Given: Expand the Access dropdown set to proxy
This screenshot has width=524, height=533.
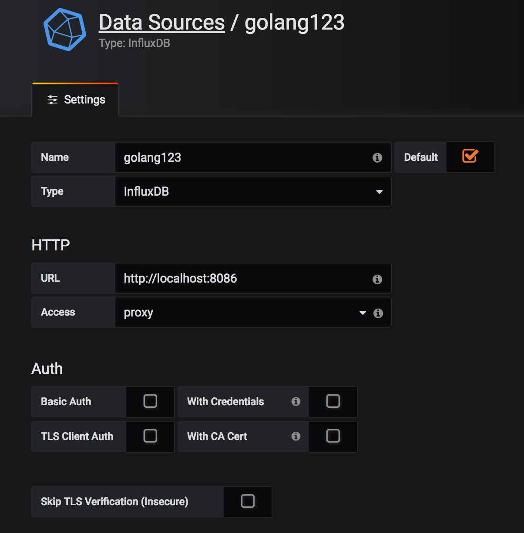Looking at the screenshot, I should click(x=239, y=313).
